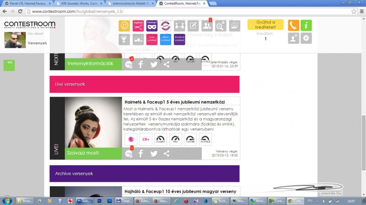Click share icon in the NEXT contest card
Screen dimensions: 366x205
click(167, 64)
